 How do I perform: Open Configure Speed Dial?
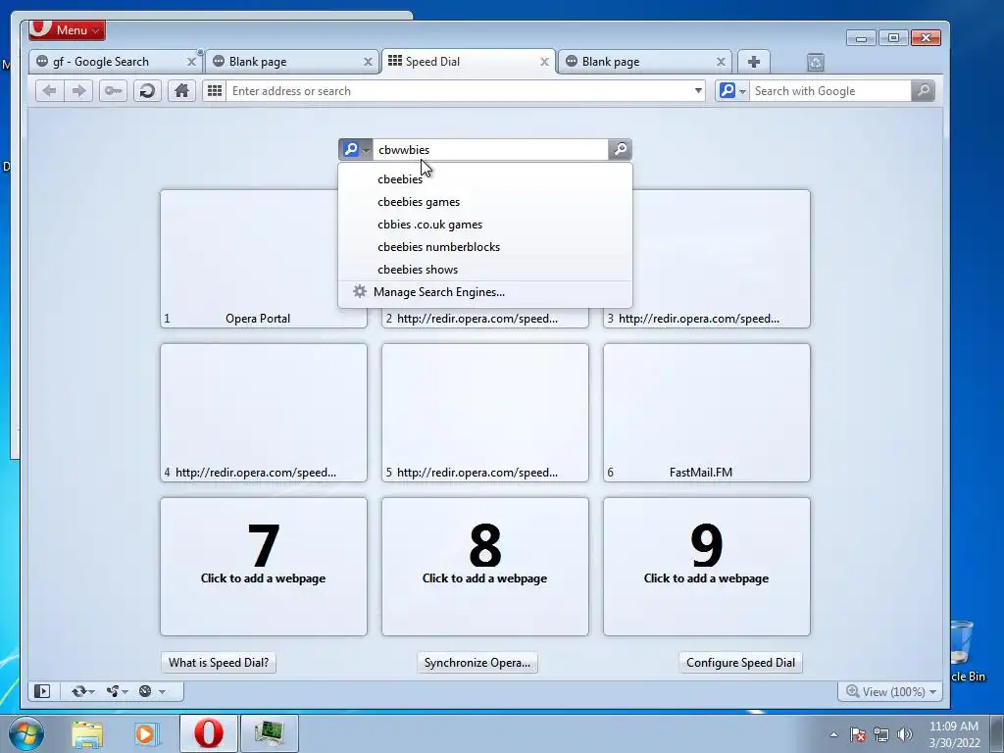click(740, 663)
